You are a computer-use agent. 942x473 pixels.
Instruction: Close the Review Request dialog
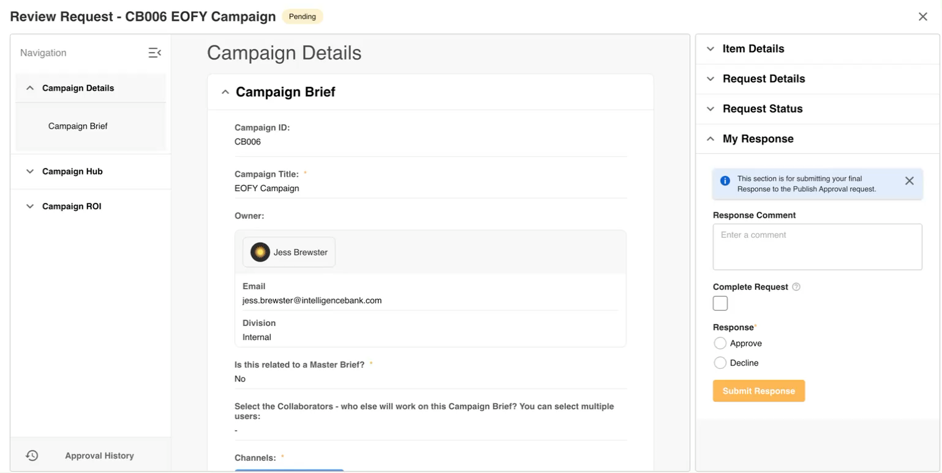pyautogui.click(x=923, y=17)
